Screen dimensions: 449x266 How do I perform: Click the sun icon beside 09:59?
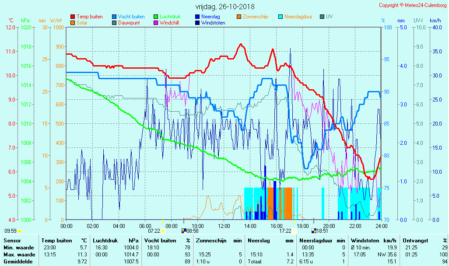coord(20,231)
